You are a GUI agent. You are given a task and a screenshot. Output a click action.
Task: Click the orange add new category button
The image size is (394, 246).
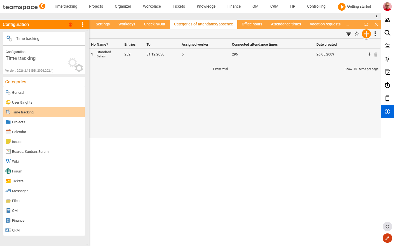pyautogui.click(x=366, y=34)
